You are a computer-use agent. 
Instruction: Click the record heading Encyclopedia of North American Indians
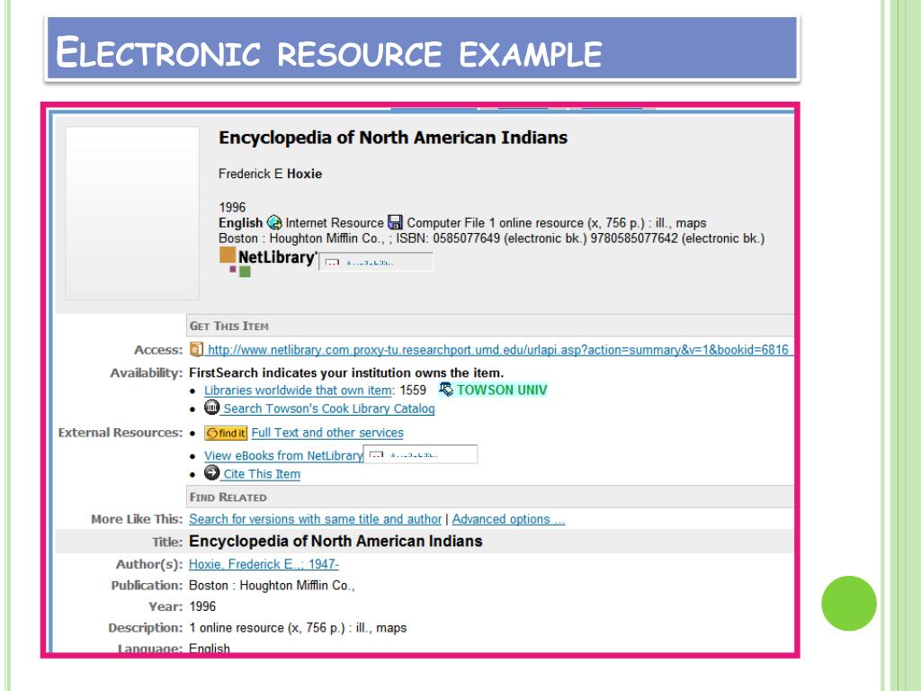click(x=393, y=138)
